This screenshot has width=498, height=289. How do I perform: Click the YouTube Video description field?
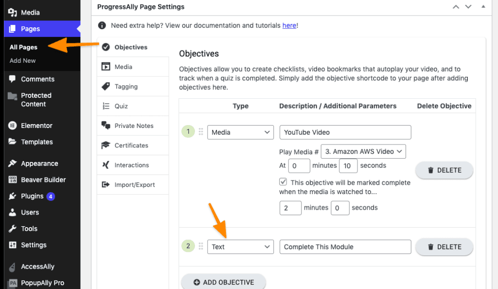[x=345, y=132]
